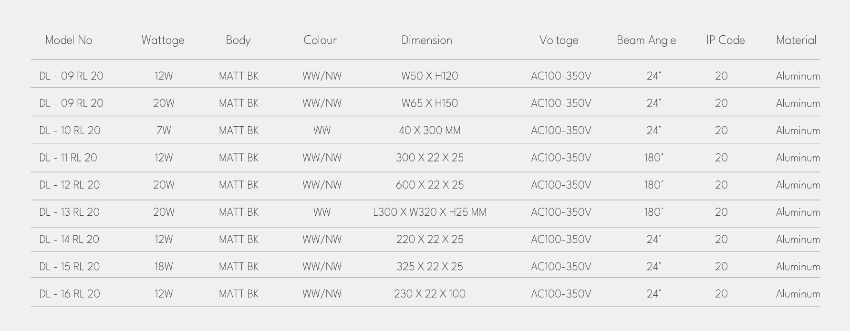Select model DL - 11 RL 20

[x=68, y=158]
